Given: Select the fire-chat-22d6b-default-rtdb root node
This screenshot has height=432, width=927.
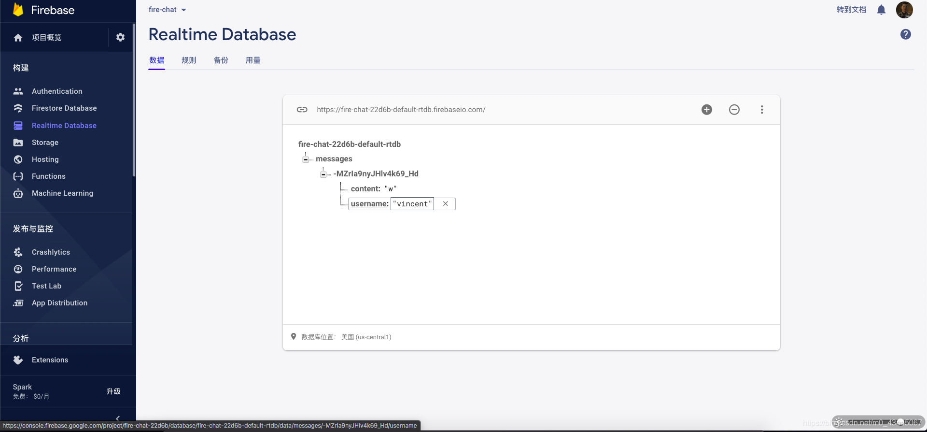Looking at the screenshot, I should coord(350,144).
